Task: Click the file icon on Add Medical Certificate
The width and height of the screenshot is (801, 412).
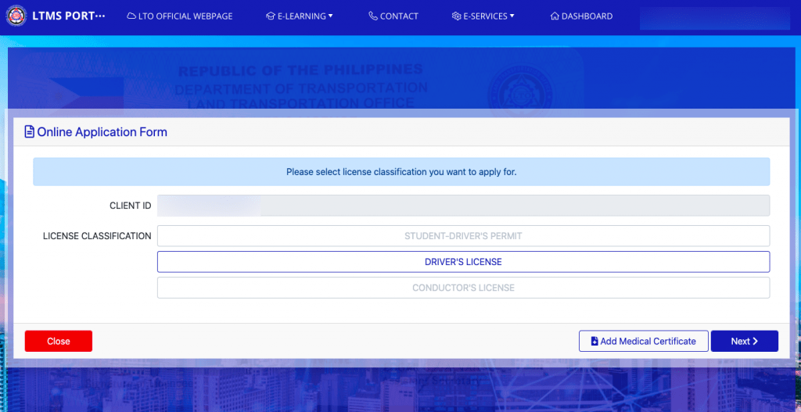Action: click(594, 342)
